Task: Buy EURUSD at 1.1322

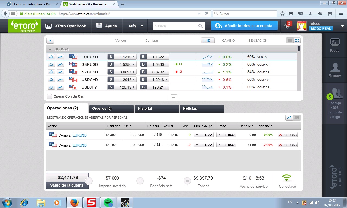Action: tap(155, 57)
